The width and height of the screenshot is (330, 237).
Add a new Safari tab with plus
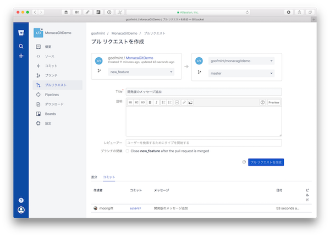point(313,19)
